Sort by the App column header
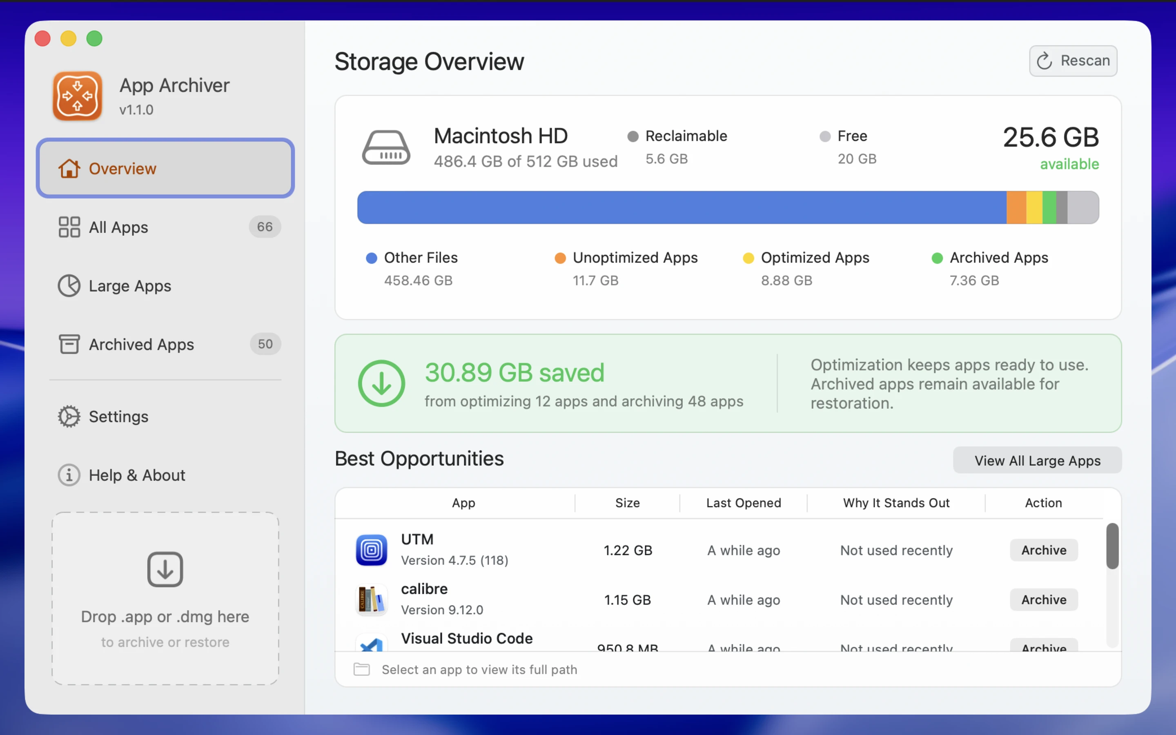 pos(463,503)
